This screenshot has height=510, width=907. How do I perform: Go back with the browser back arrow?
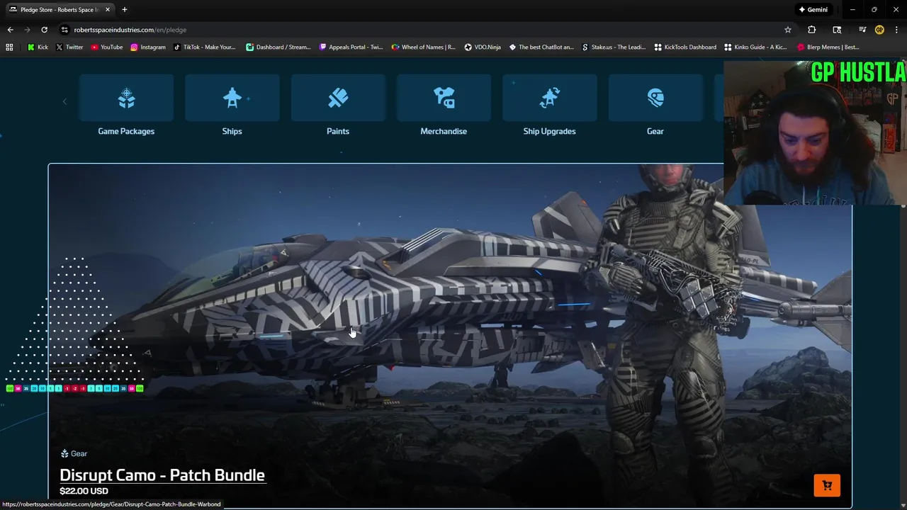[10, 30]
